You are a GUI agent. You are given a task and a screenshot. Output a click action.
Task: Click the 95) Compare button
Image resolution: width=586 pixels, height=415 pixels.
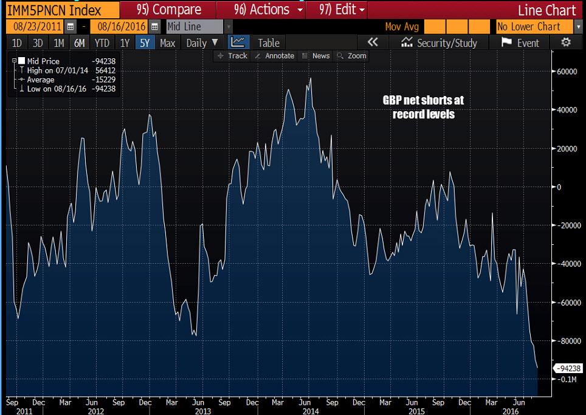pos(170,9)
